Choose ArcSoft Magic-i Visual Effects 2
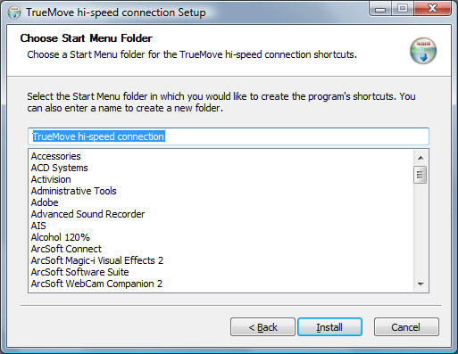The width and height of the screenshot is (458, 354). [97, 260]
